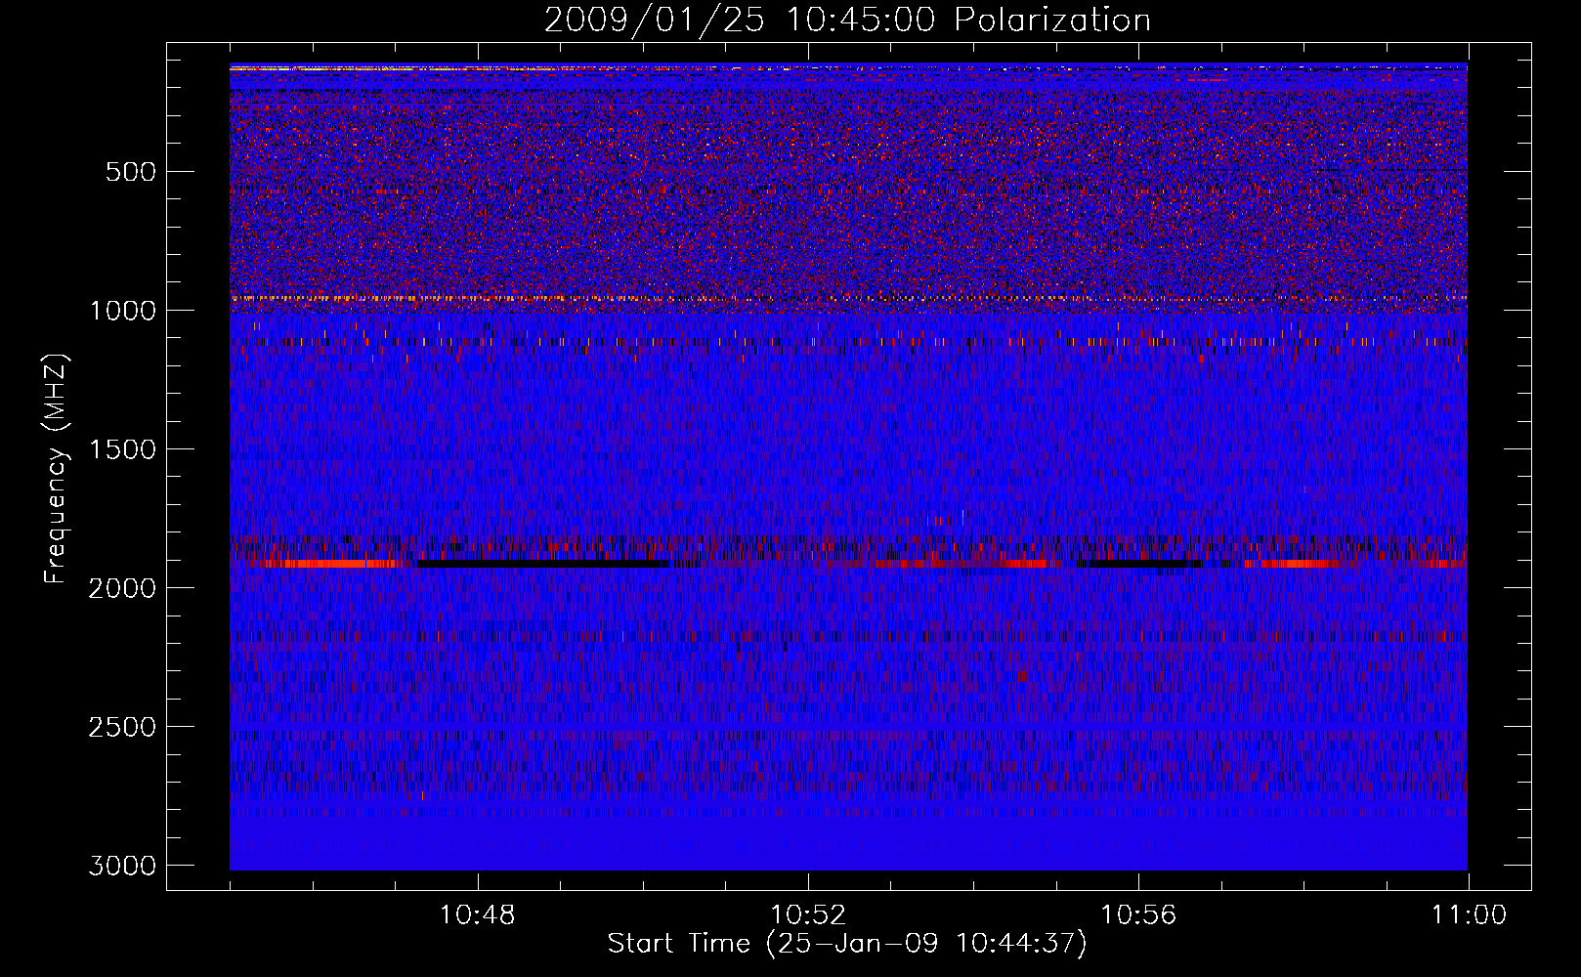Click the 2000 frequency tick label

pos(123,588)
